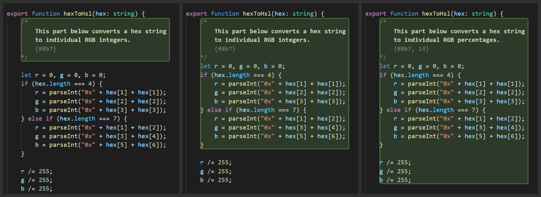Screen dimensions: 541x197
Task: Click 'This part below converts a hex string' in left panel
Action: 101,31
